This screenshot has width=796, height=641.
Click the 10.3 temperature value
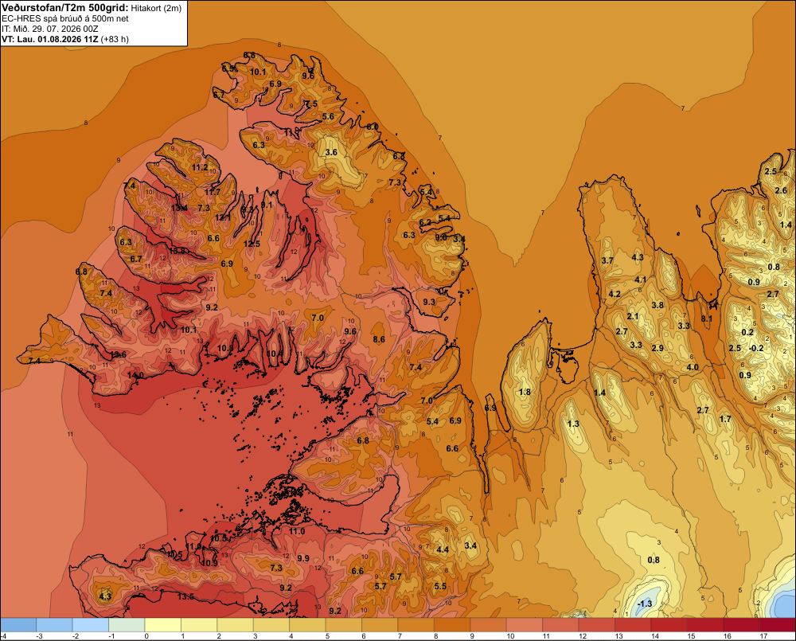(x=225, y=348)
